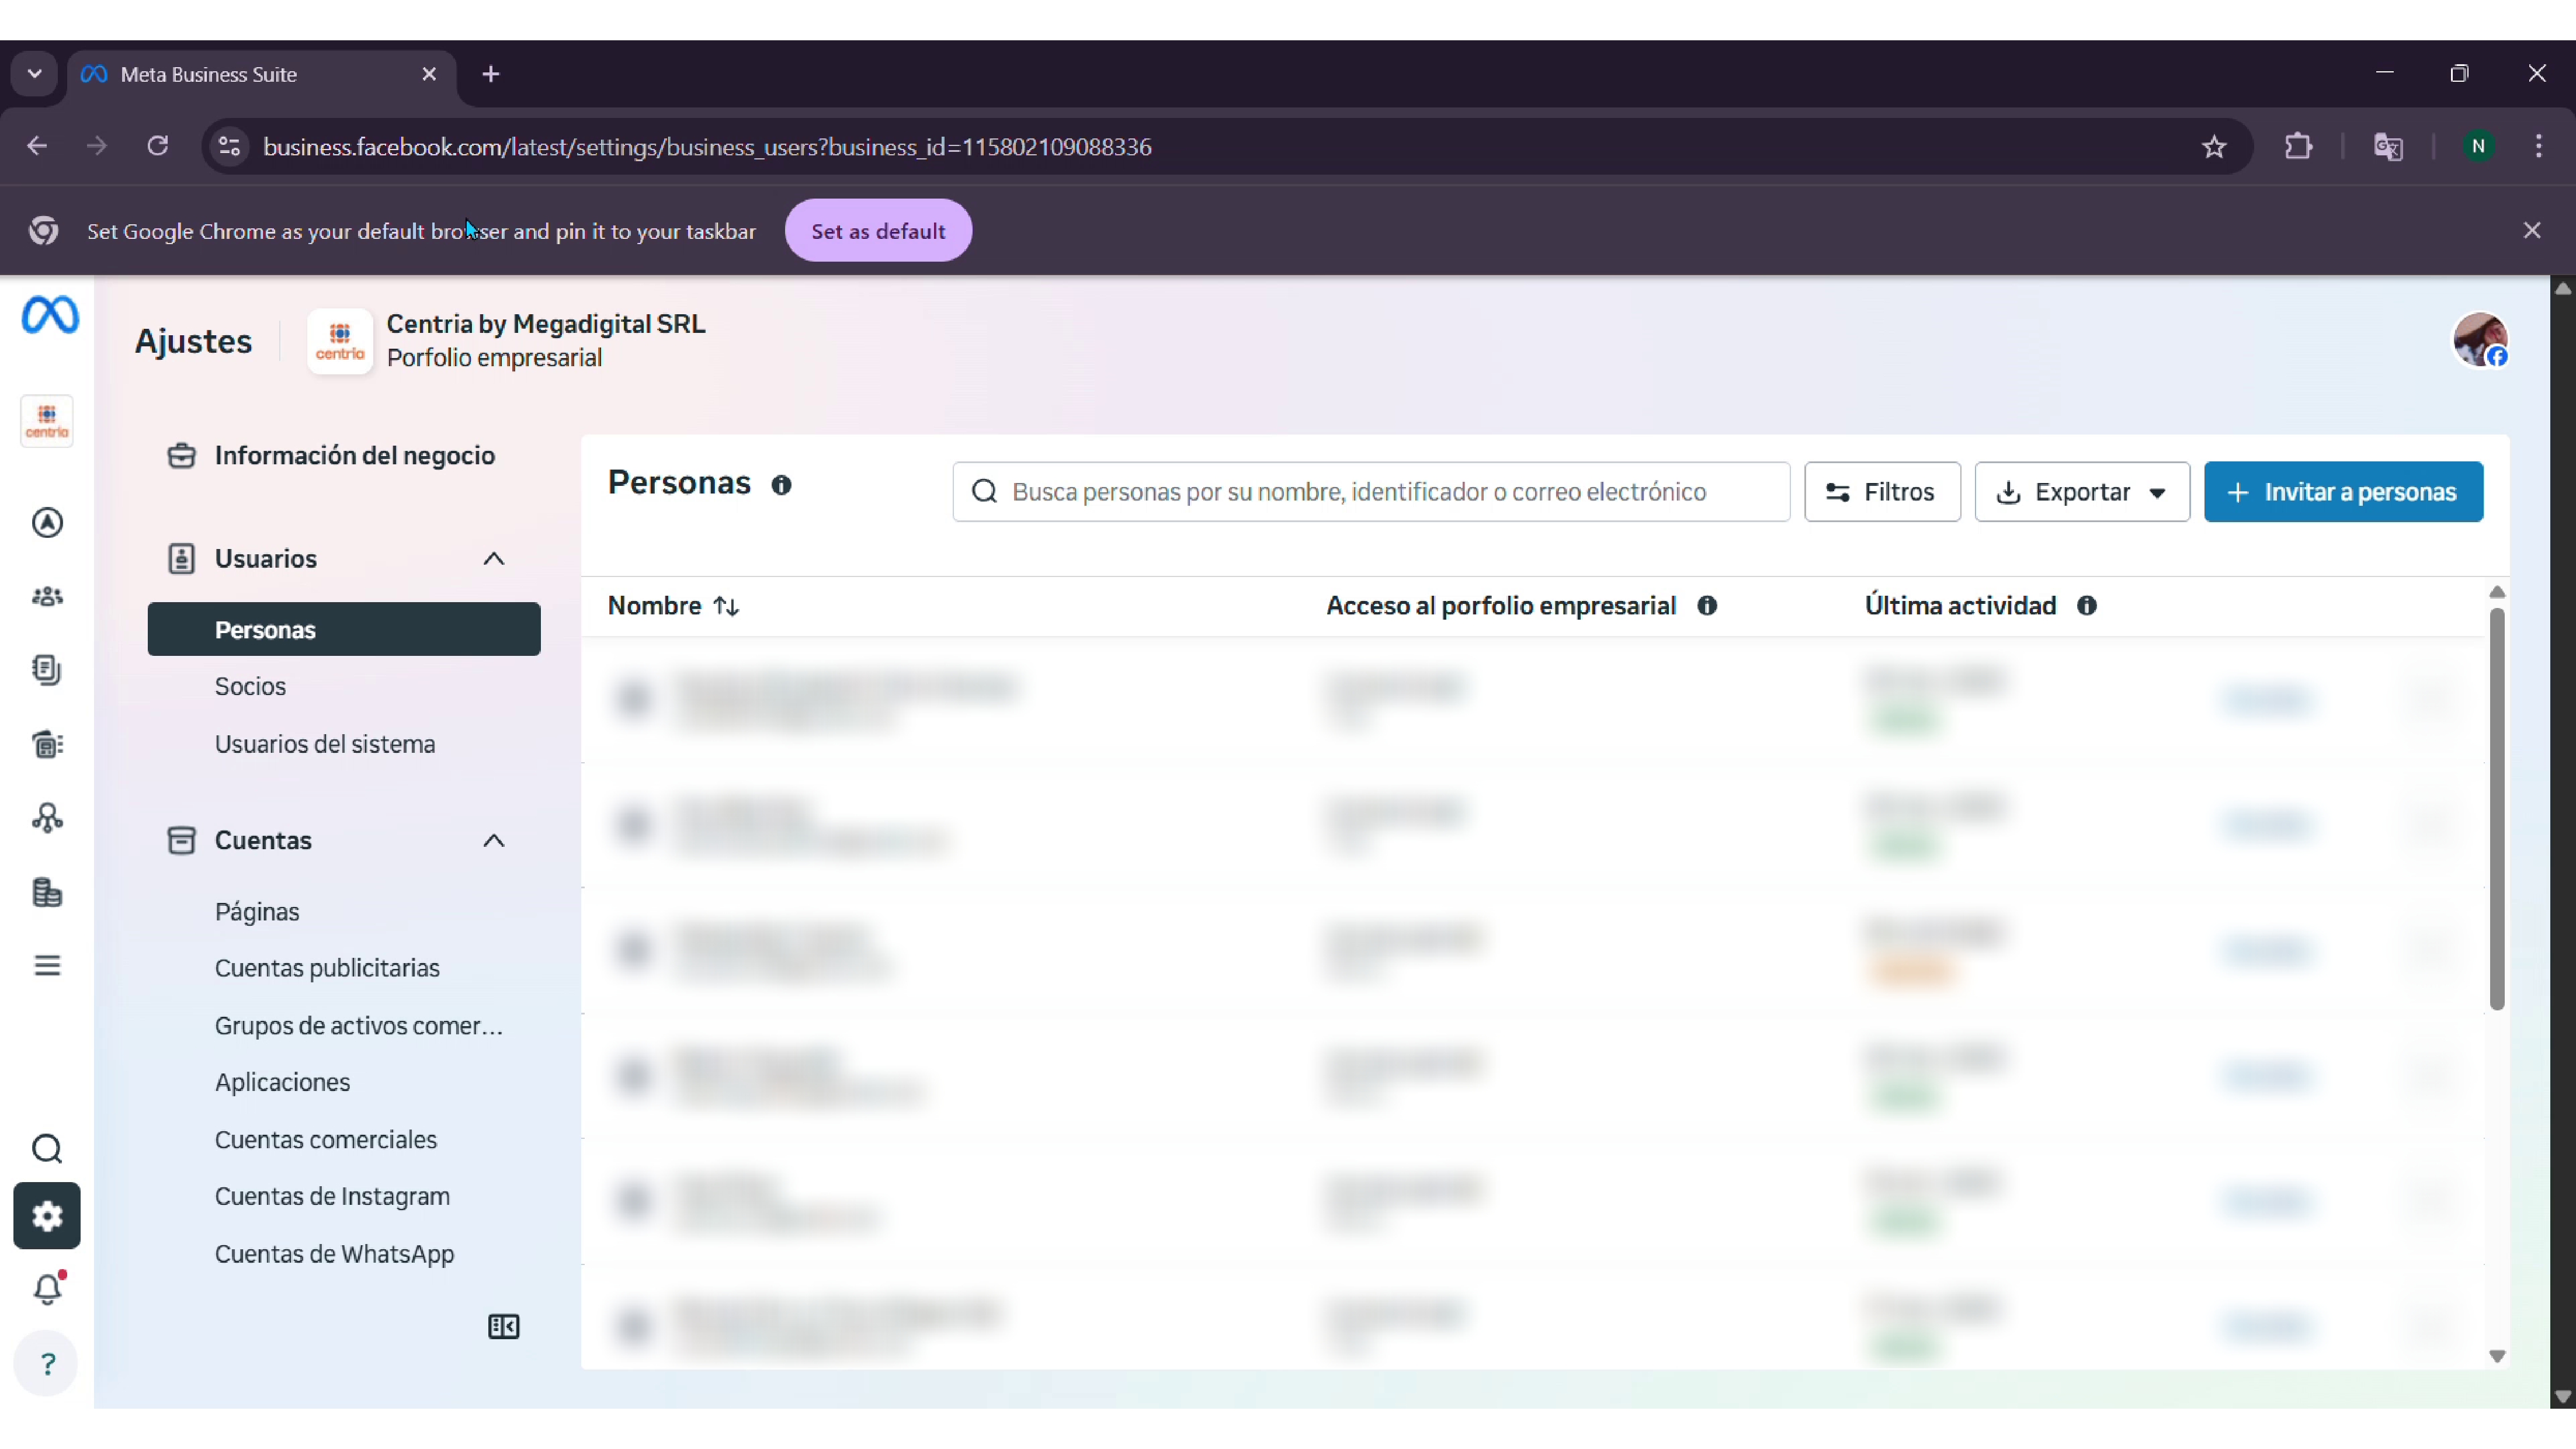Open the search magnifier in left rail
The width and height of the screenshot is (2576, 1449).
[47, 1149]
